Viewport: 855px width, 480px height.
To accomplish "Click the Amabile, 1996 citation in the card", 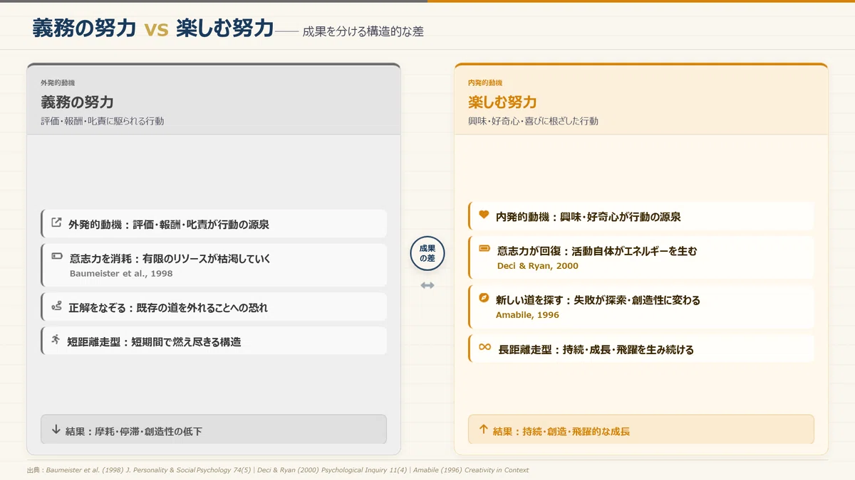I will click(528, 315).
